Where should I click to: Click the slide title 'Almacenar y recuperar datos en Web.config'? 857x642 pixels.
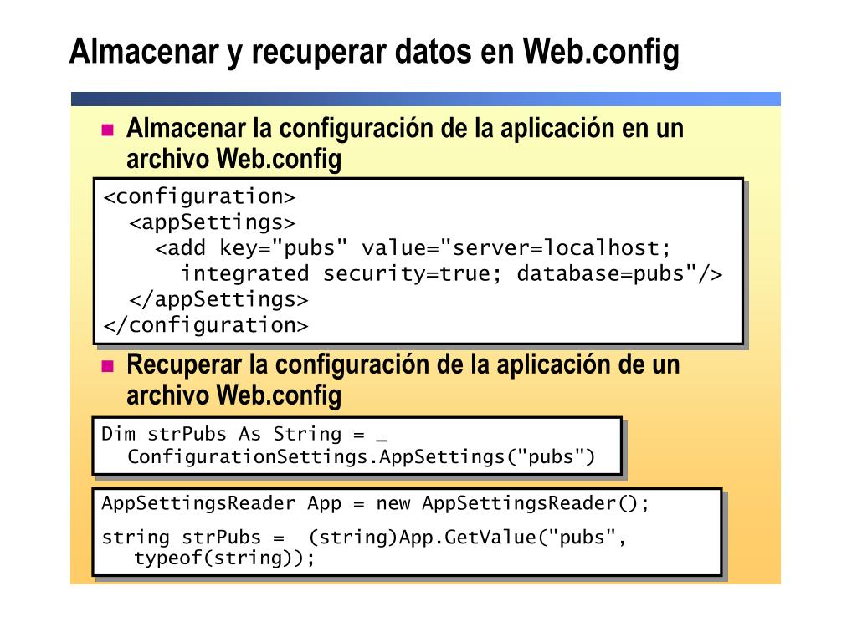pyautogui.click(x=374, y=53)
